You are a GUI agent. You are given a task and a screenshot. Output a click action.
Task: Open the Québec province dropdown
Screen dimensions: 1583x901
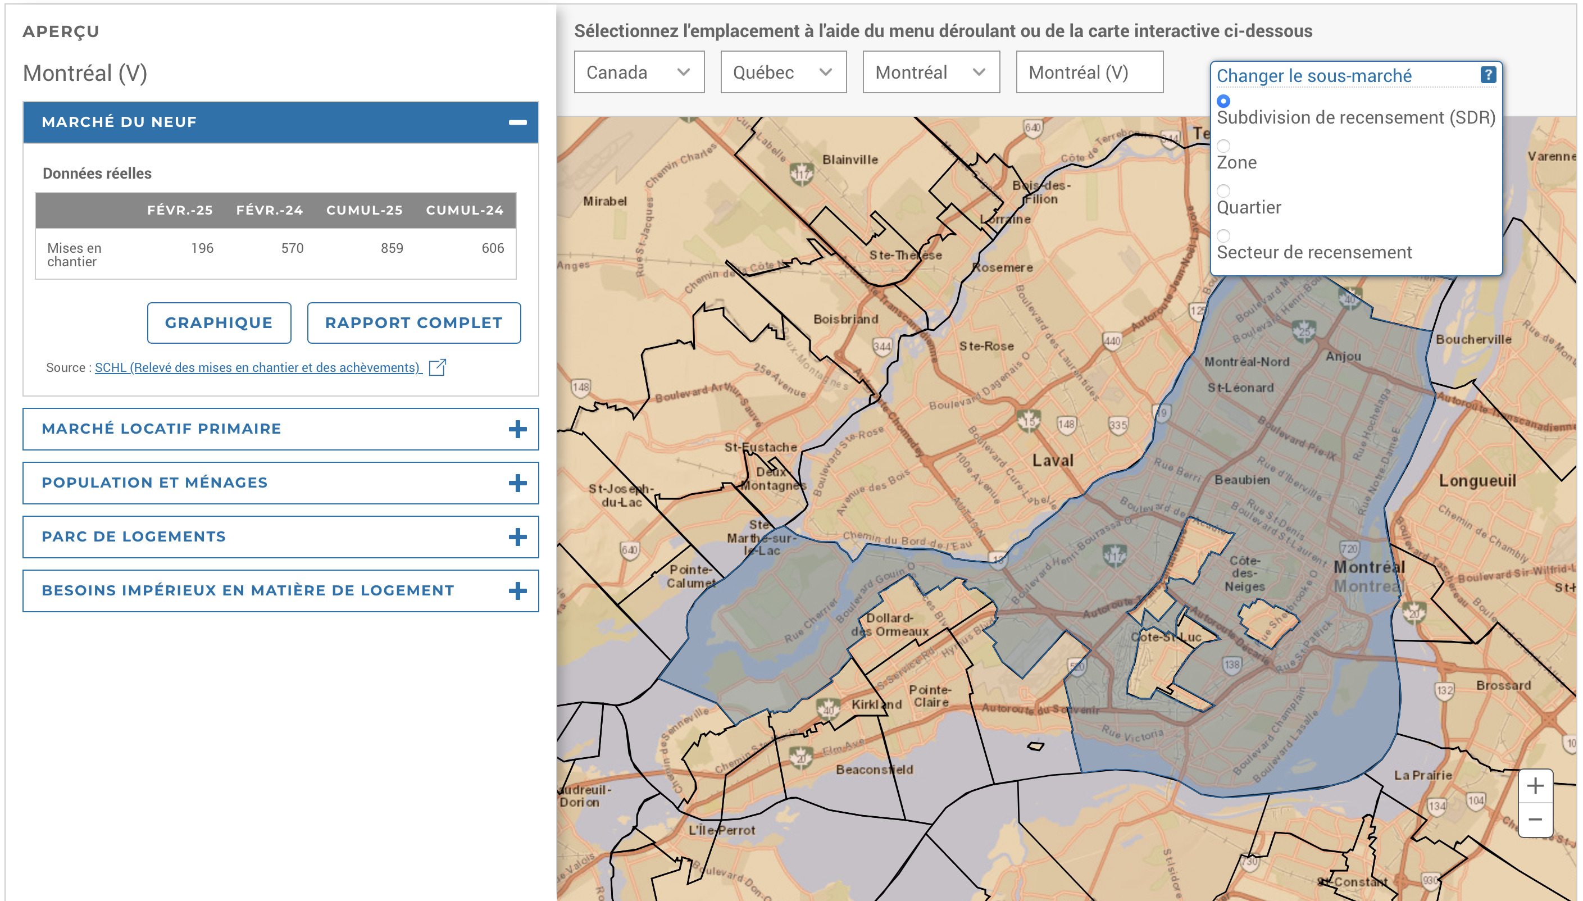click(783, 72)
